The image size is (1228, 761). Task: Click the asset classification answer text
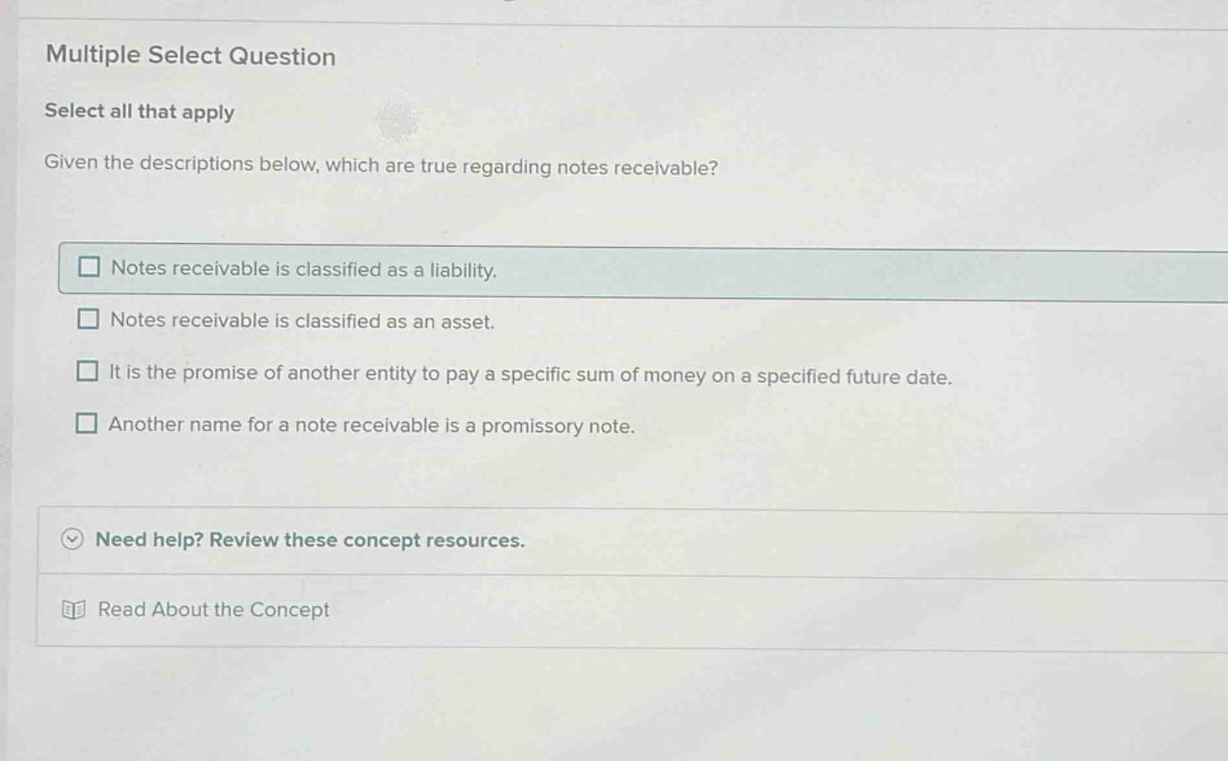pos(302,321)
